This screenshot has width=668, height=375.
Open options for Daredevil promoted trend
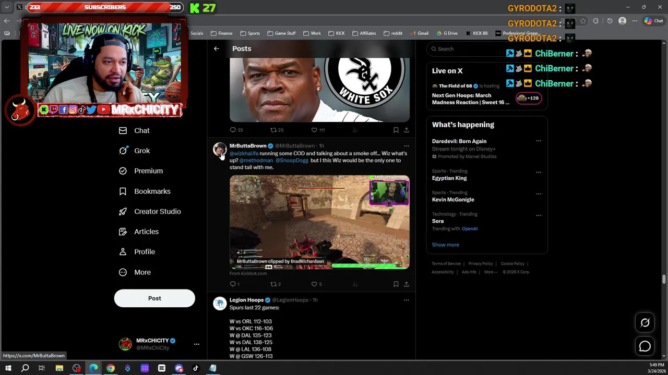tap(539, 141)
